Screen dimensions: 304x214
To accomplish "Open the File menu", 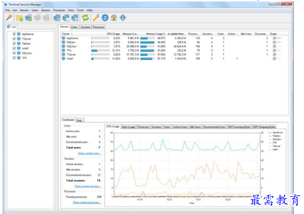I will pos(8,10).
